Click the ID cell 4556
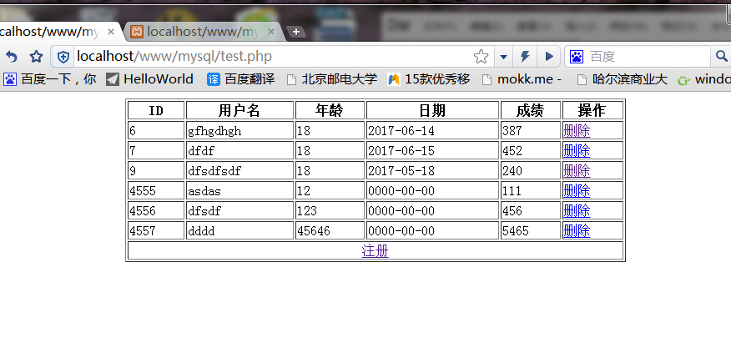 pyautogui.click(x=156, y=211)
